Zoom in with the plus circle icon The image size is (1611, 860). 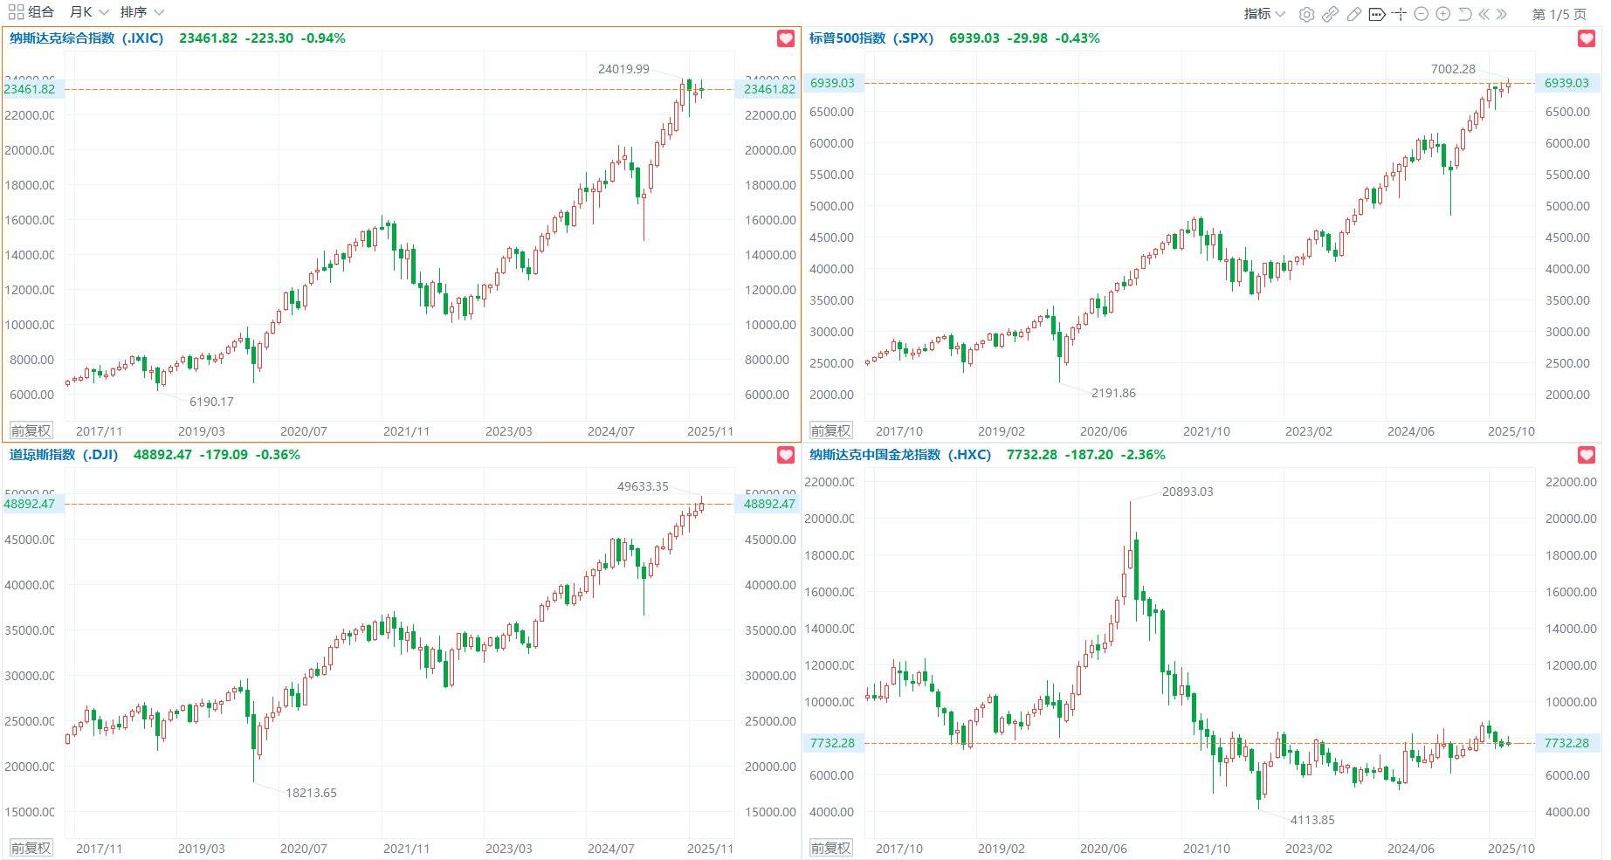coord(1442,14)
